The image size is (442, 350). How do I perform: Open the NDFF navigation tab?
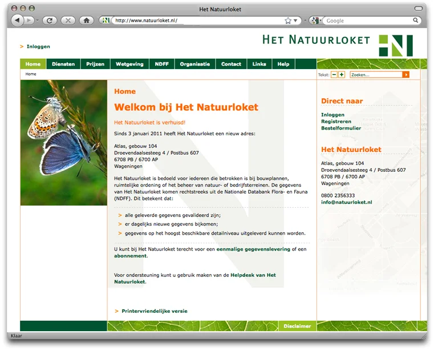tap(162, 64)
